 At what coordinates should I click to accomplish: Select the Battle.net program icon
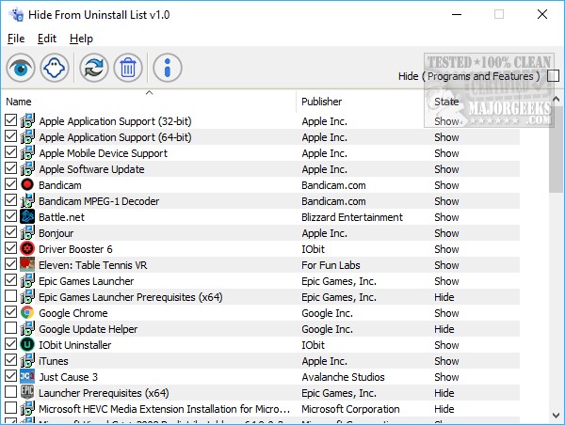pos(27,216)
